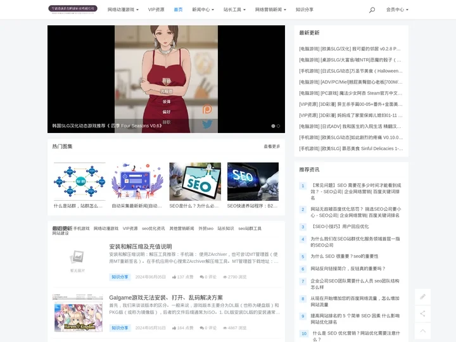Switch to the 其他营销新闻 category tab
Viewport: 456px width, 342px height.
182,228
